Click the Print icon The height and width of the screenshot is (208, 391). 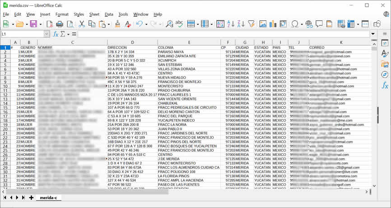pyautogui.click(x=60, y=24)
